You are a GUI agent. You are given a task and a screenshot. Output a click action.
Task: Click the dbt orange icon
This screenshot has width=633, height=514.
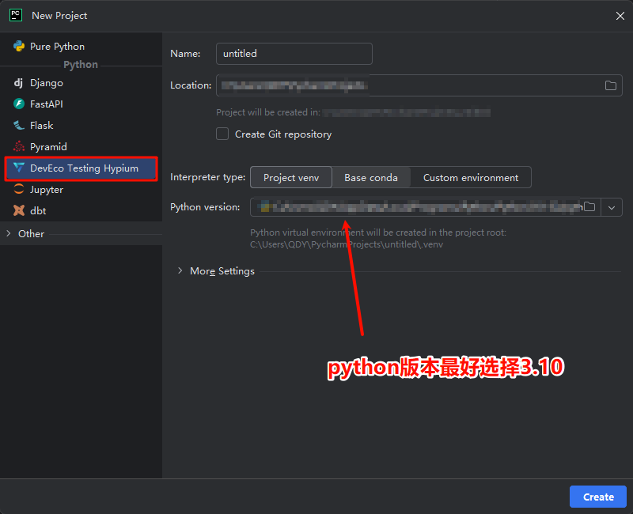pyautogui.click(x=18, y=210)
